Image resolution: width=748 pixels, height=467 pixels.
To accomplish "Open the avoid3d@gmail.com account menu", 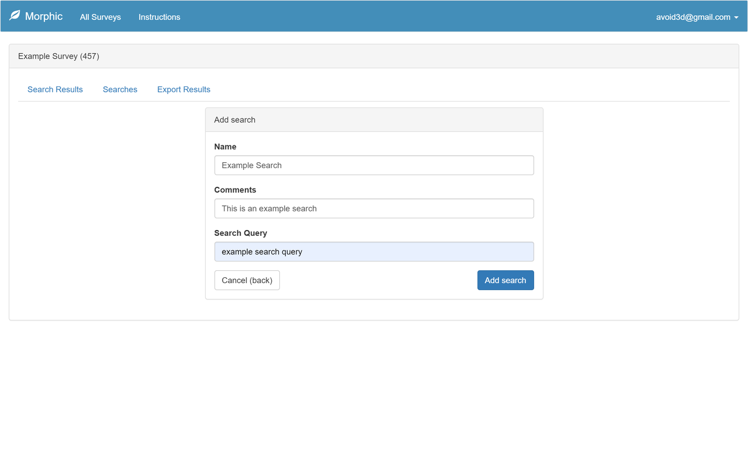I will (x=693, y=17).
